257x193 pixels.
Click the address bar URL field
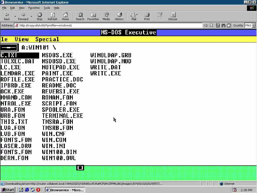(x=108, y=25)
